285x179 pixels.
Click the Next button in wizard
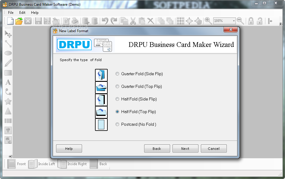tap(185, 149)
